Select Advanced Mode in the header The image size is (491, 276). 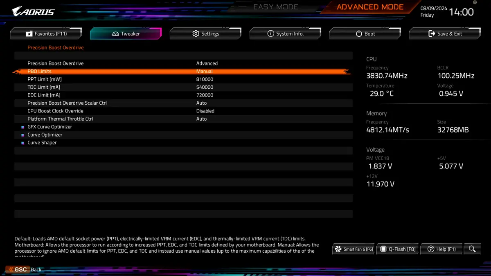point(370,7)
